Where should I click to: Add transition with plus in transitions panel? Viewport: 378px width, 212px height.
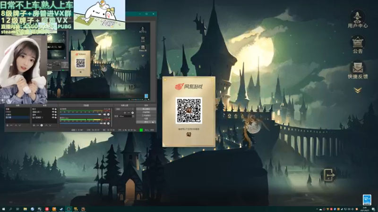coord(125,113)
